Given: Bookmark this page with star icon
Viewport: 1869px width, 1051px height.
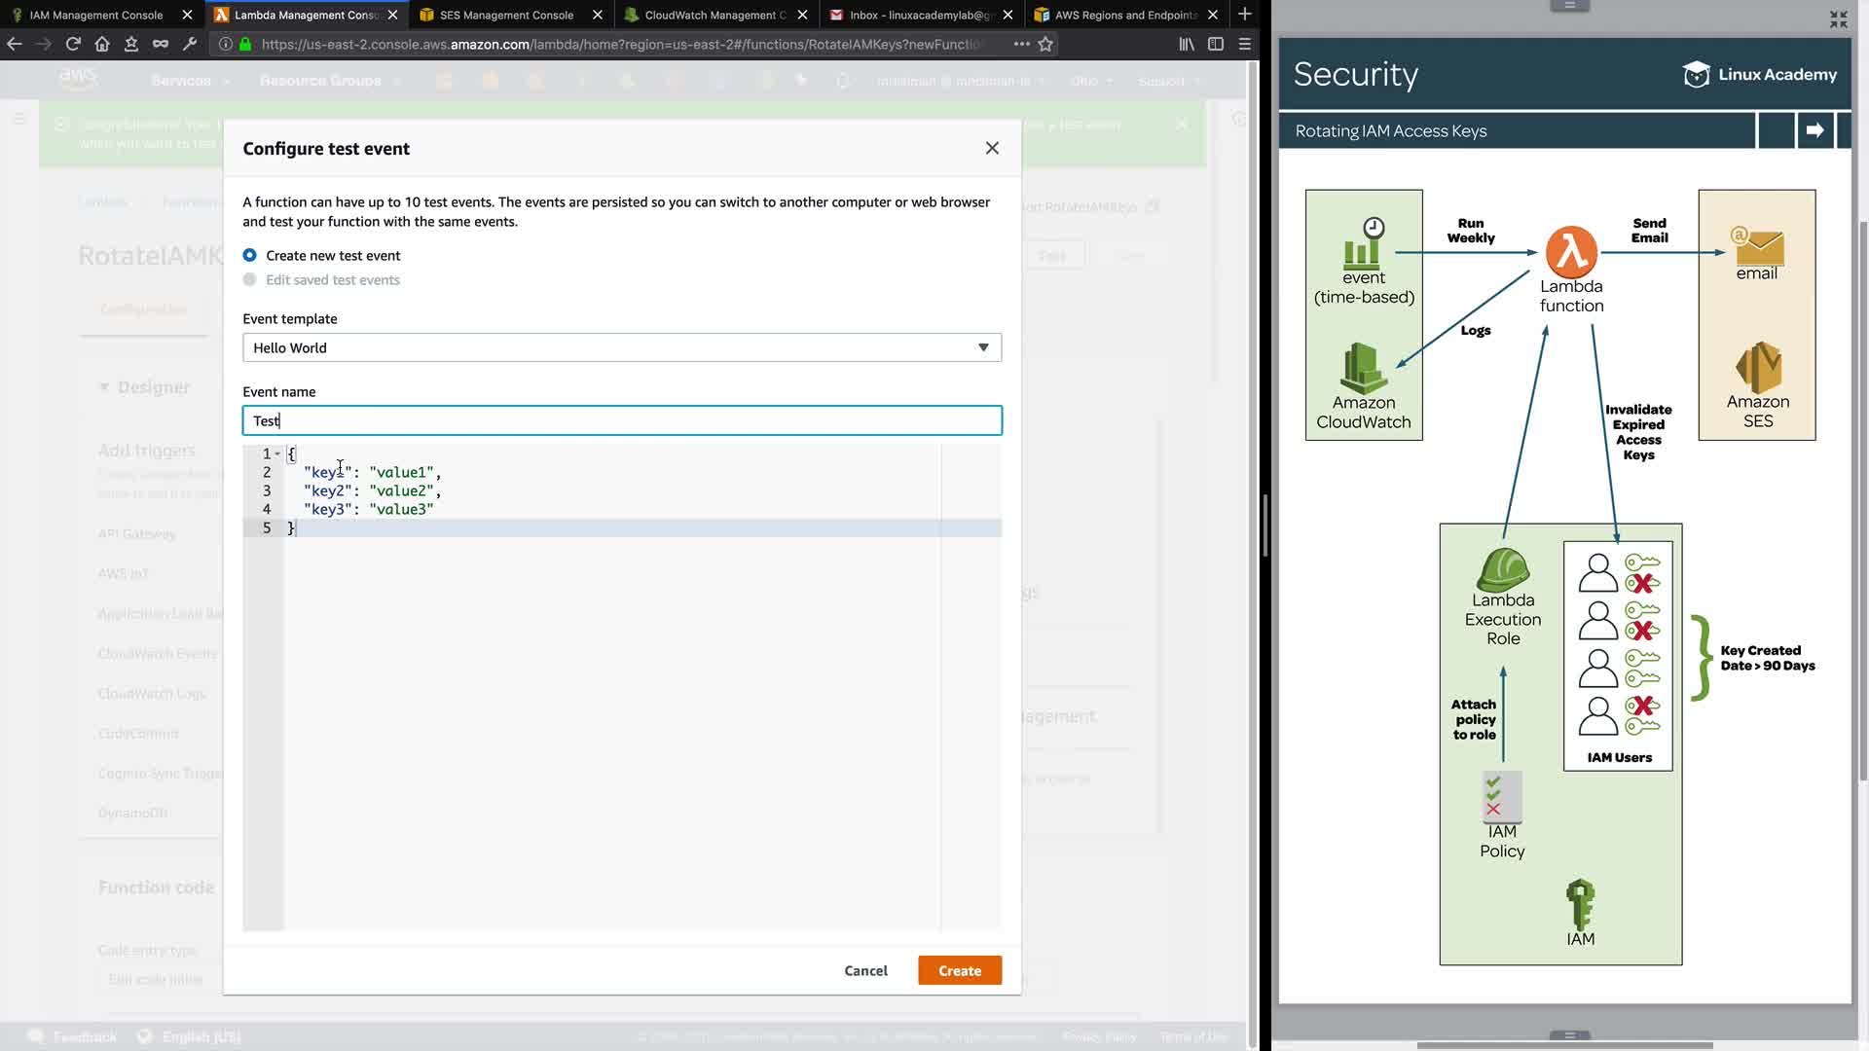Looking at the screenshot, I should [x=1045, y=44].
